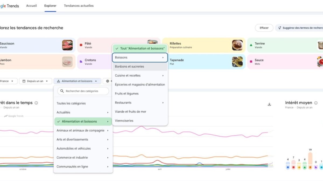Click the Cretons term card
Screen dimensions: 323x181
click(94, 62)
